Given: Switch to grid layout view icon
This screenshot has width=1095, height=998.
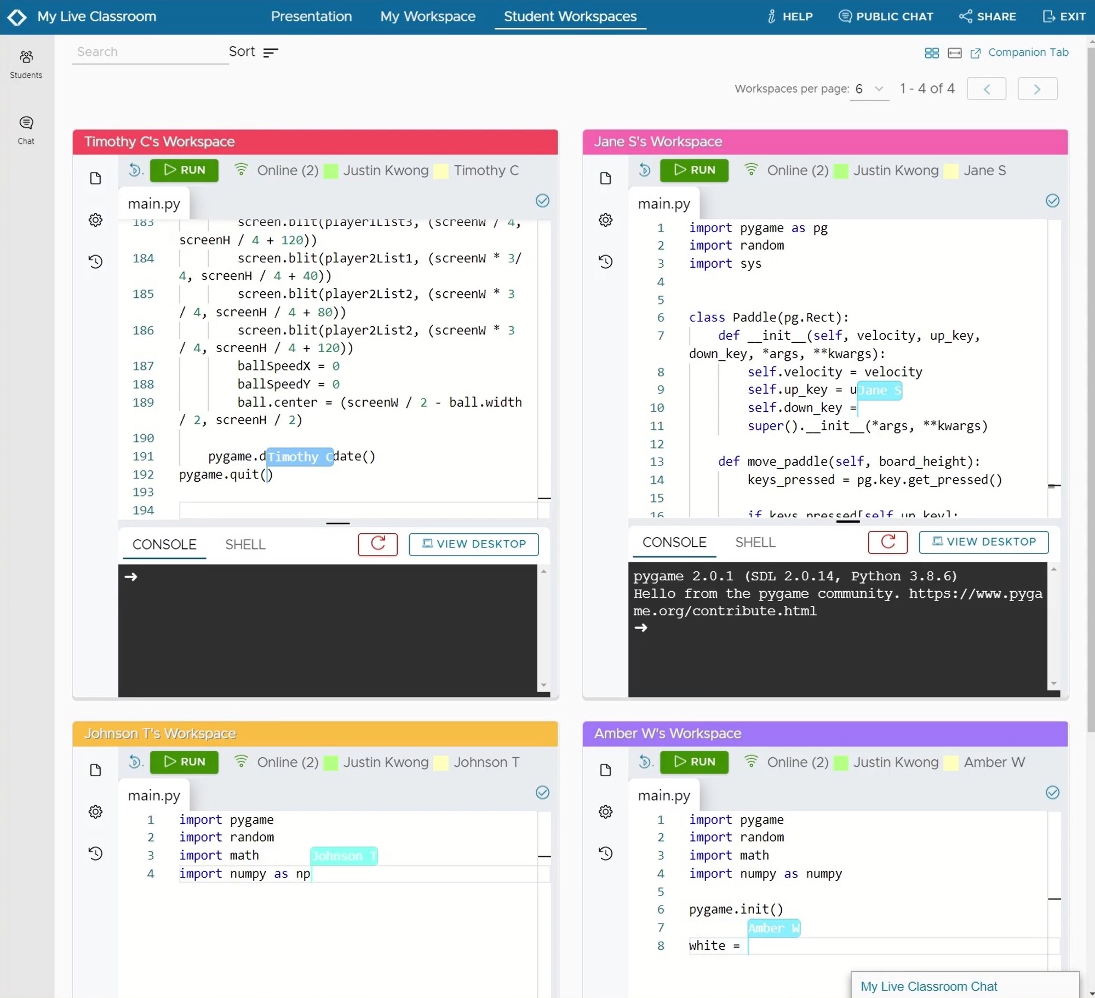Looking at the screenshot, I should [x=931, y=53].
